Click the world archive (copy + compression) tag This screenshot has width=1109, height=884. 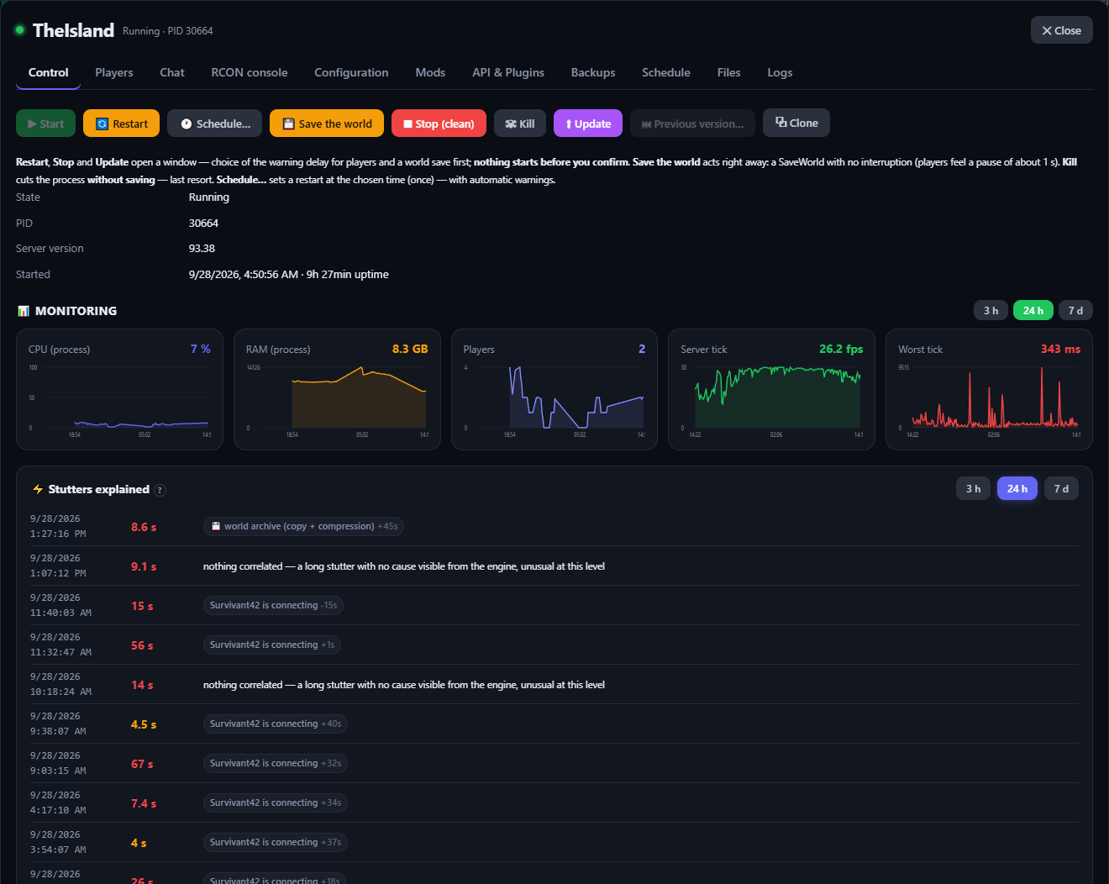[303, 526]
